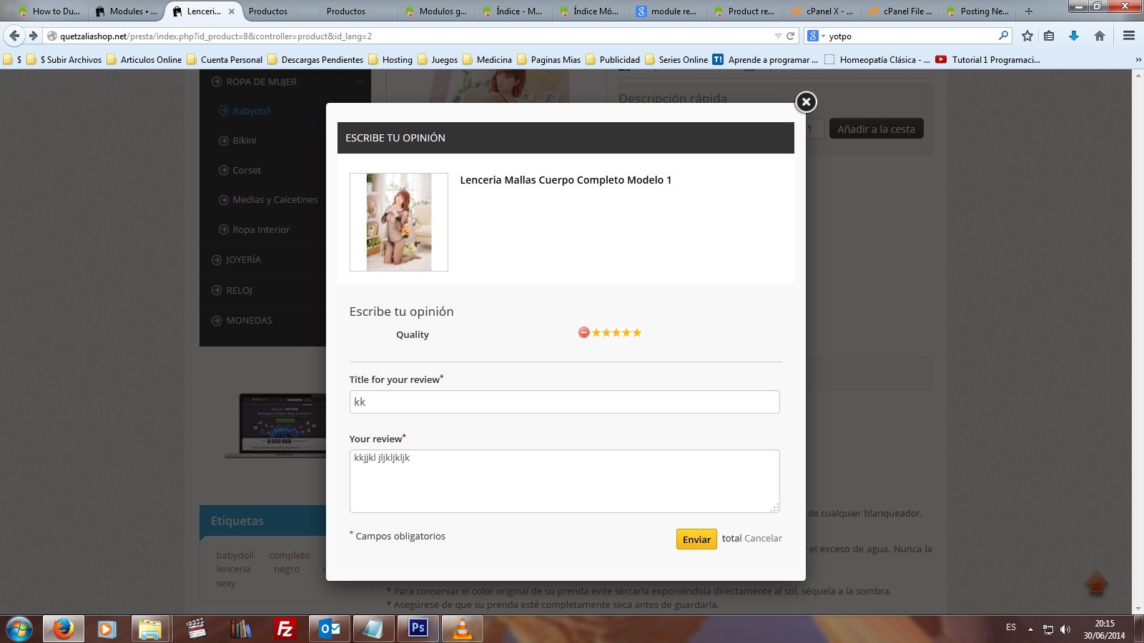Open the search engine selector dropdown
This screenshot has width=1144, height=643.
click(x=816, y=36)
